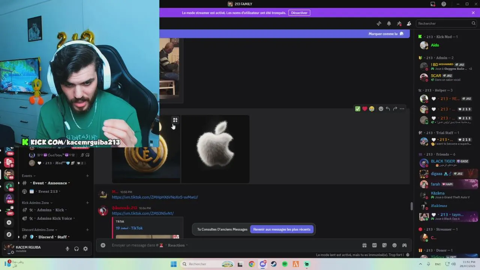Open the Discover servers compass icon
480x270 pixels.
tap(9, 234)
